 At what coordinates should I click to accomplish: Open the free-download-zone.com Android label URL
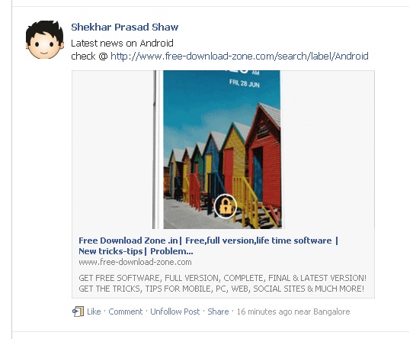239,56
